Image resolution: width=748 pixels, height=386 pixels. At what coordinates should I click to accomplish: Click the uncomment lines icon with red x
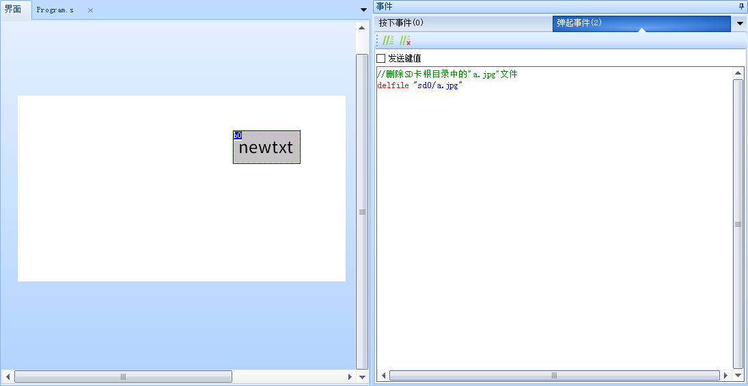point(405,41)
